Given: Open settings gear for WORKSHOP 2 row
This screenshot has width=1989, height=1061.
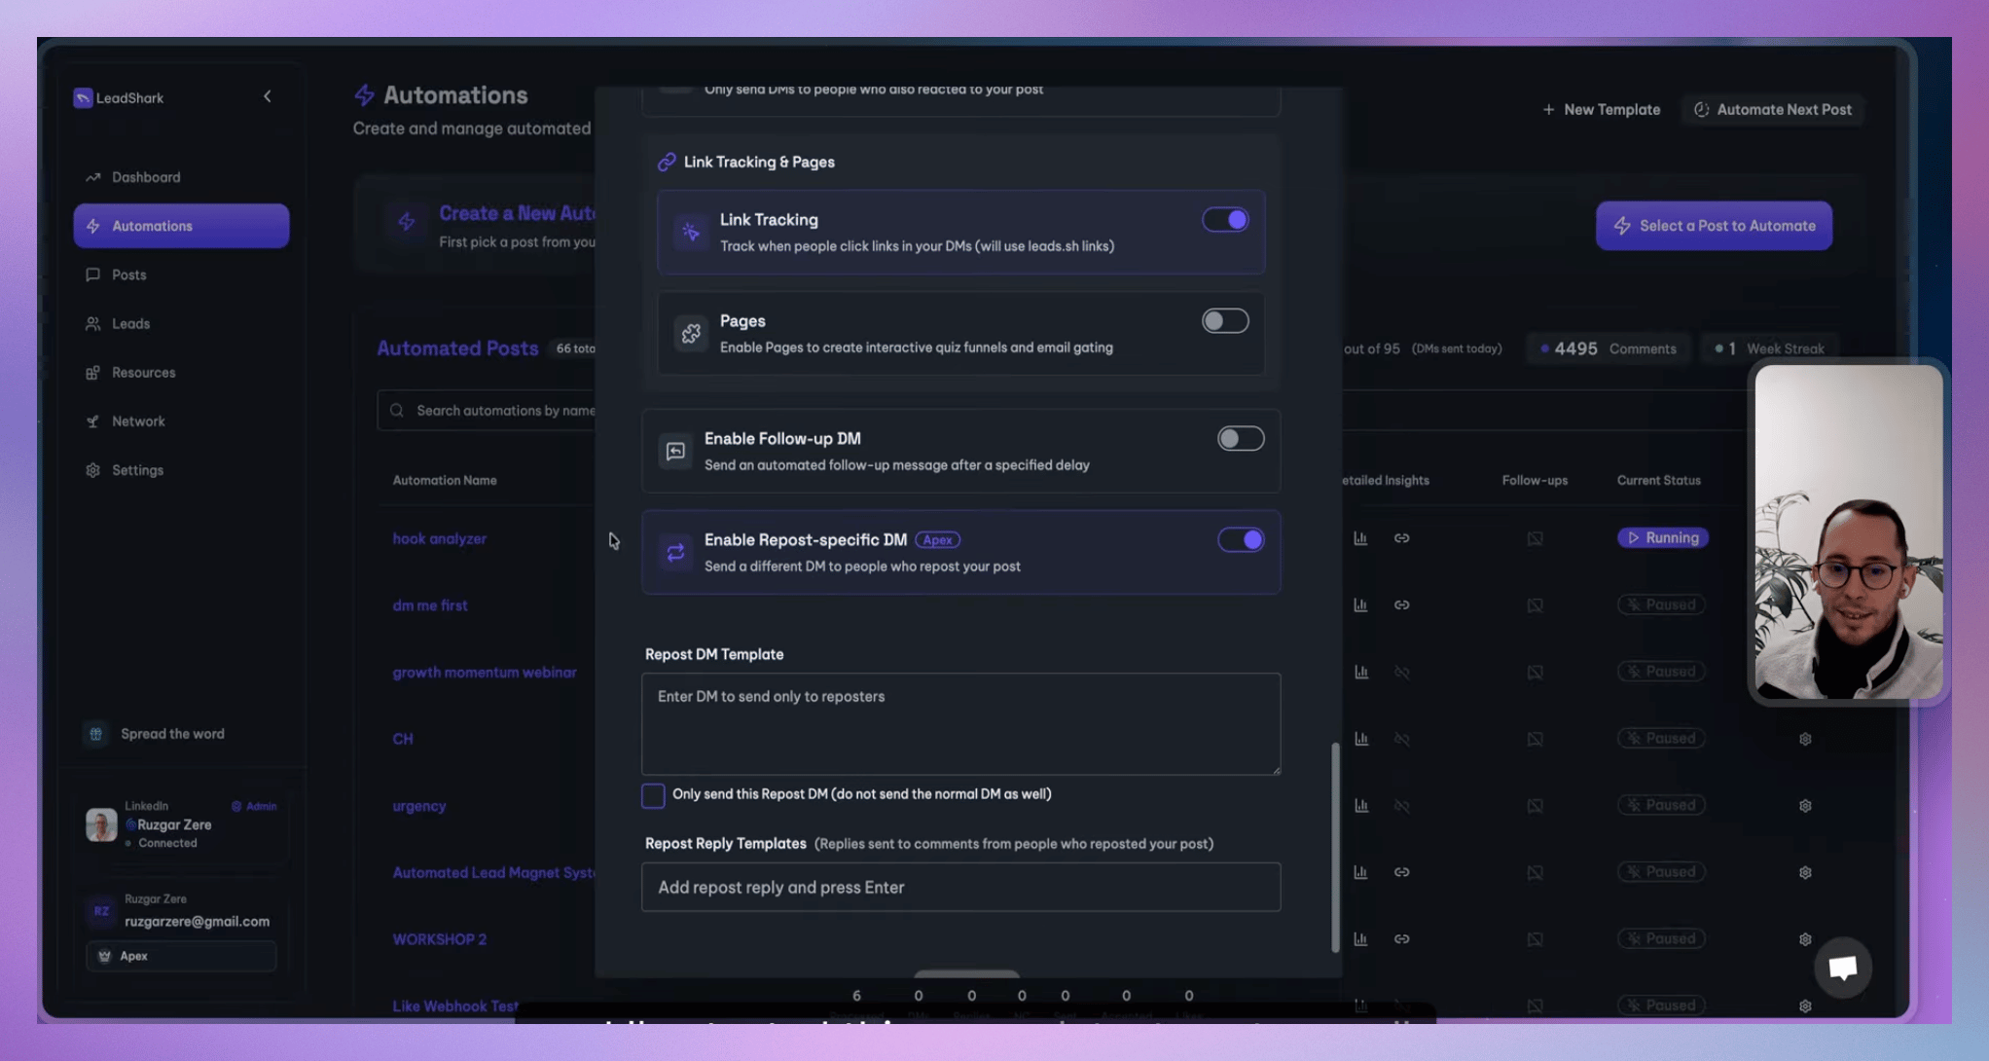Looking at the screenshot, I should click(x=1805, y=939).
